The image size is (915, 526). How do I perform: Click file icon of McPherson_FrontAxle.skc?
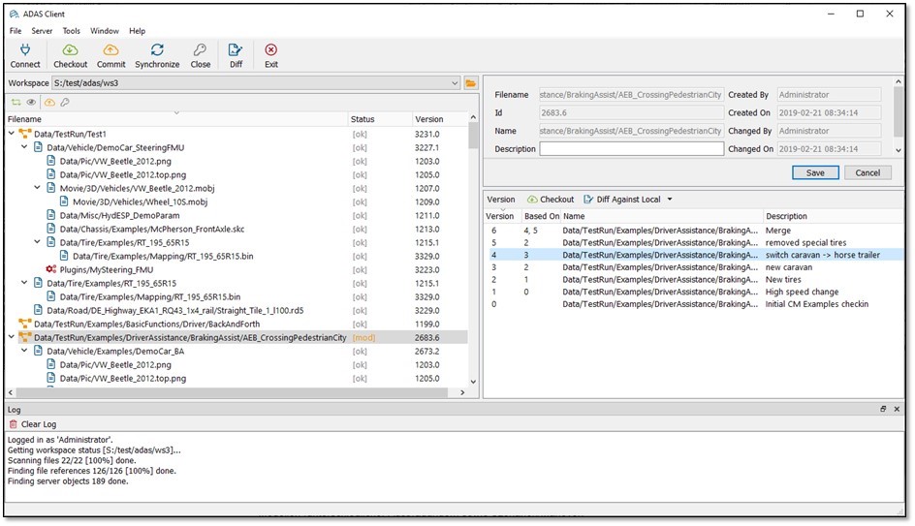[51, 229]
